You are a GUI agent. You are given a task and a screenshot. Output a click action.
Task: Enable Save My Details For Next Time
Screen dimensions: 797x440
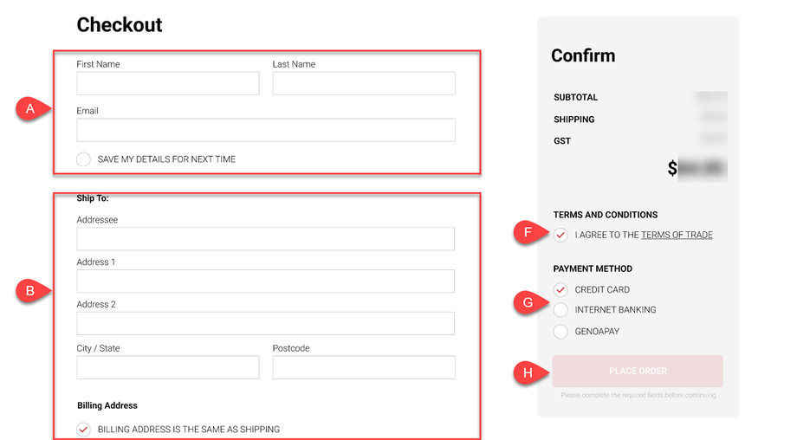[x=83, y=159]
